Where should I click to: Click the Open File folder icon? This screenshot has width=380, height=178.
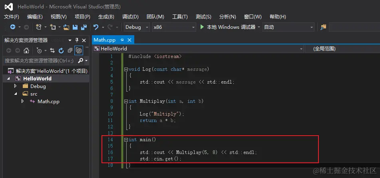tap(66, 27)
